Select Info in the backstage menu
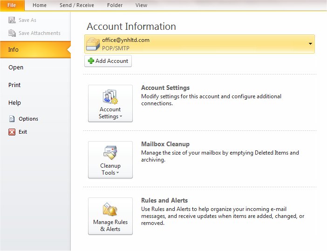The image size is (327, 251). [35, 50]
